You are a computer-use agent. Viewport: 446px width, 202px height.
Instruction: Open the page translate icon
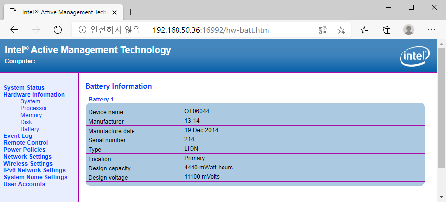click(323, 30)
